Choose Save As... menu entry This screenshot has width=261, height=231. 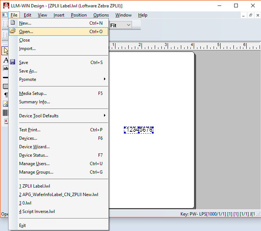click(58, 71)
